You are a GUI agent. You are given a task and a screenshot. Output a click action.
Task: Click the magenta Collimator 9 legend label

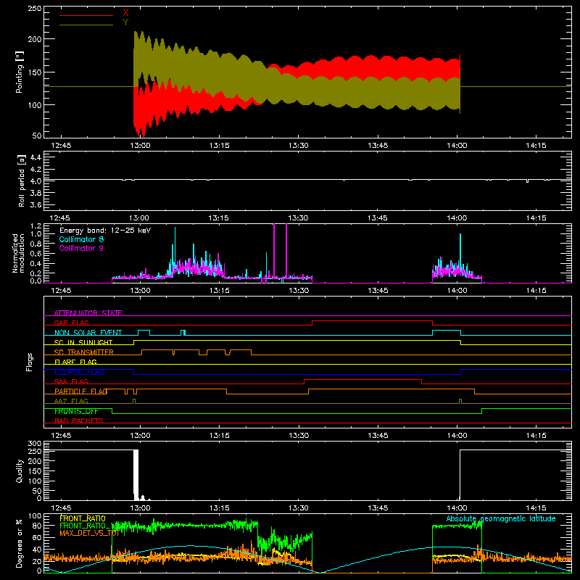(81, 248)
